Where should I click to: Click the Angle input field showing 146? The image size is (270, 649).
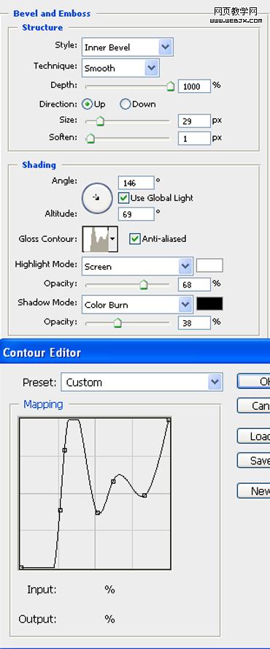[x=136, y=182]
